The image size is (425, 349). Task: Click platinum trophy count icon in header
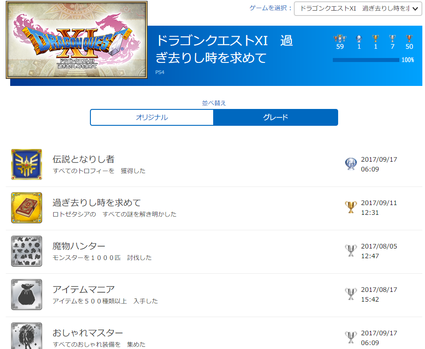point(359,39)
